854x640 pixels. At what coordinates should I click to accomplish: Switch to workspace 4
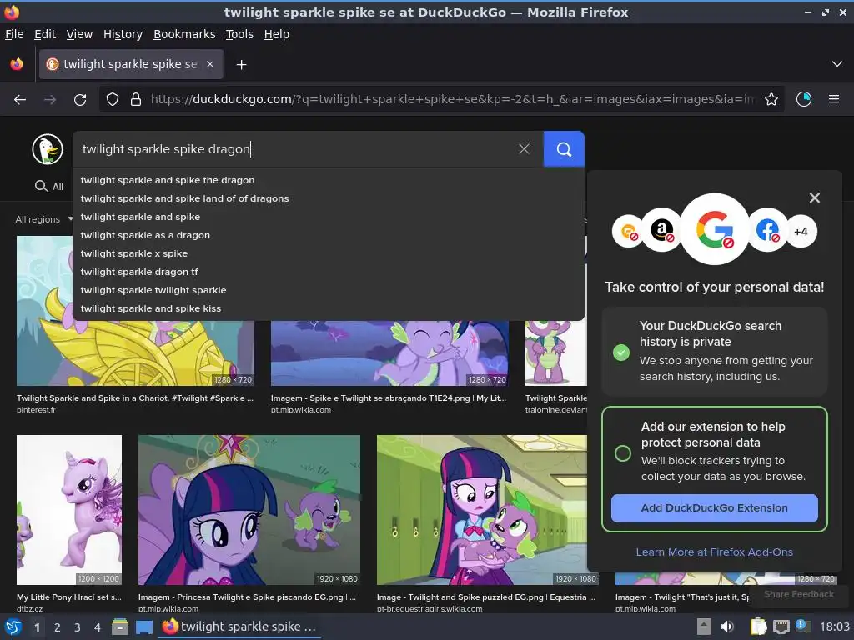(x=98, y=627)
